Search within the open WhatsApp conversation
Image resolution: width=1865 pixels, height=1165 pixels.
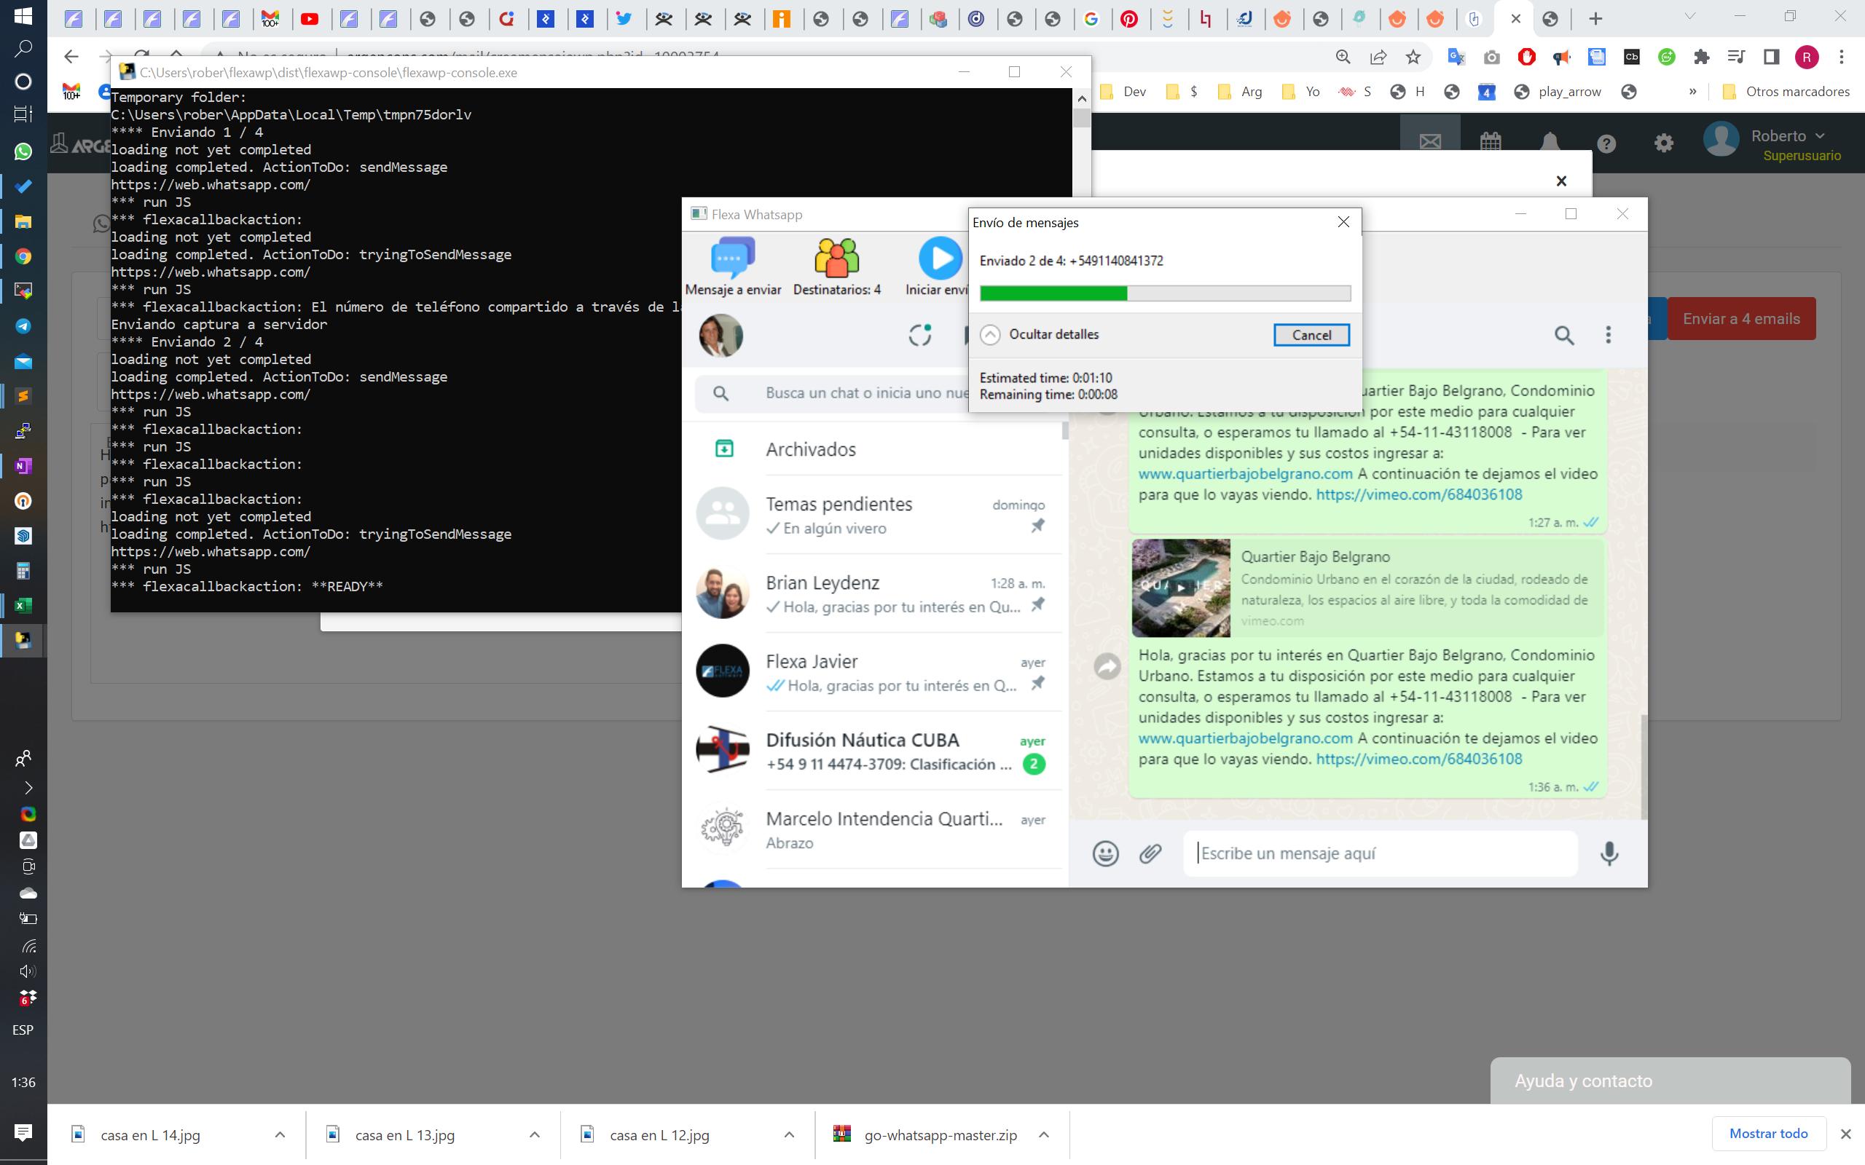(x=1563, y=335)
